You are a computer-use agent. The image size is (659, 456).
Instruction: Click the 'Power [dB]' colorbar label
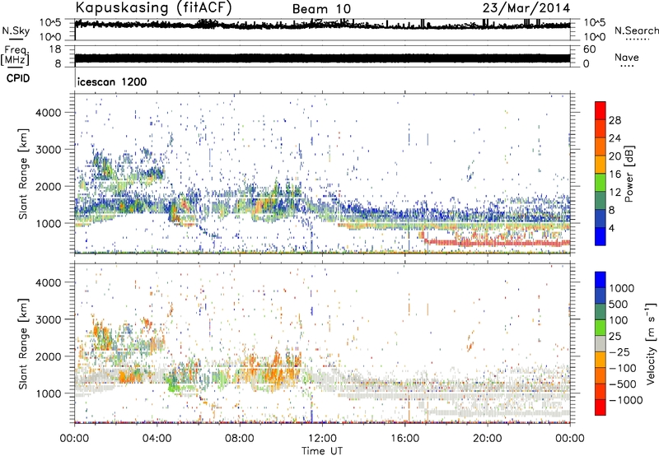[x=629, y=174]
